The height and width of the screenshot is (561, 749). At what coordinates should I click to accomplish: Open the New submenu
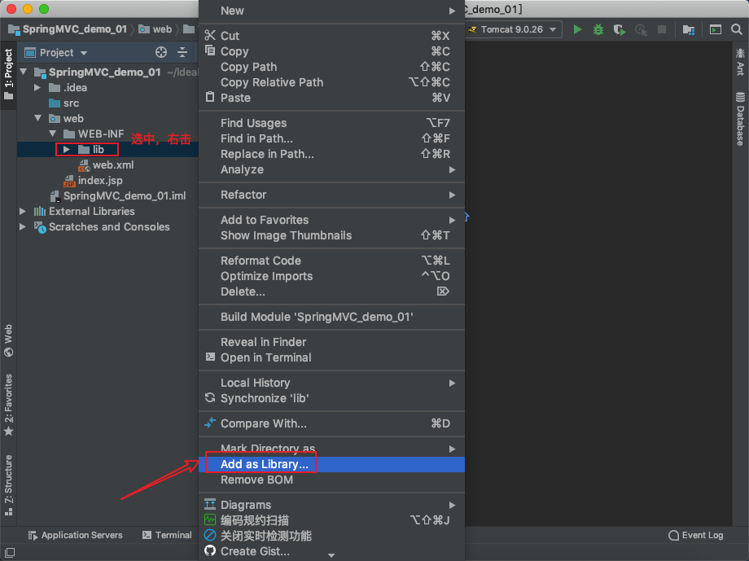[331, 11]
